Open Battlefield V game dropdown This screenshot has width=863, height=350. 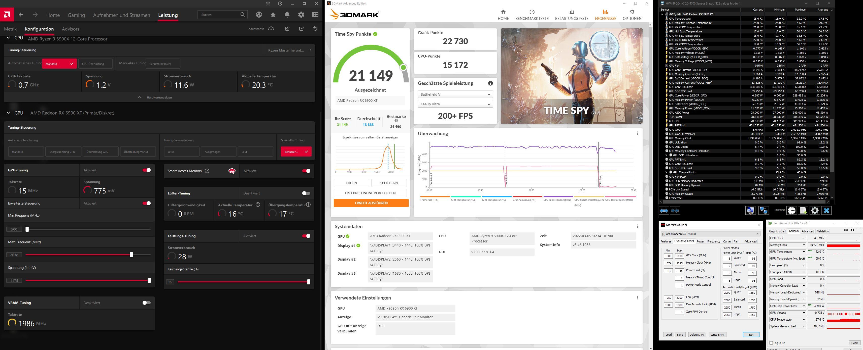coord(455,95)
